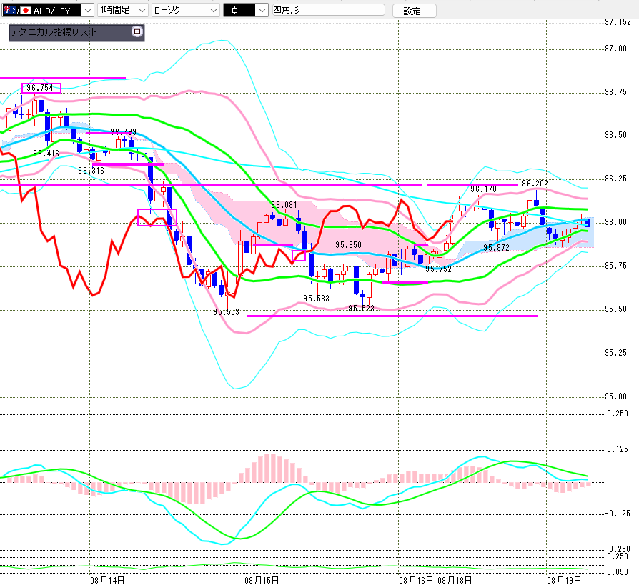Click the 97.152 top axis value
This screenshot has width=639, height=585.
click(x=618, y=22)
